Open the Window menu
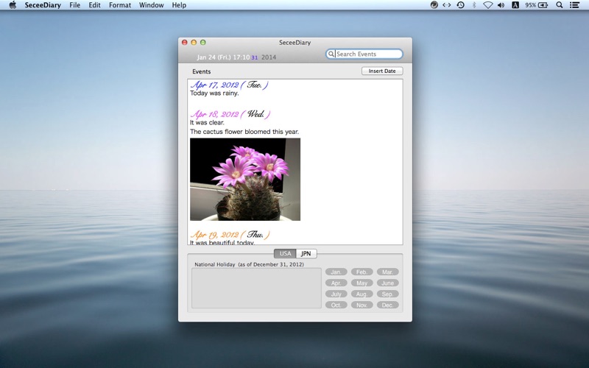This screenshot has height=368, width=589. pos(152,5)
